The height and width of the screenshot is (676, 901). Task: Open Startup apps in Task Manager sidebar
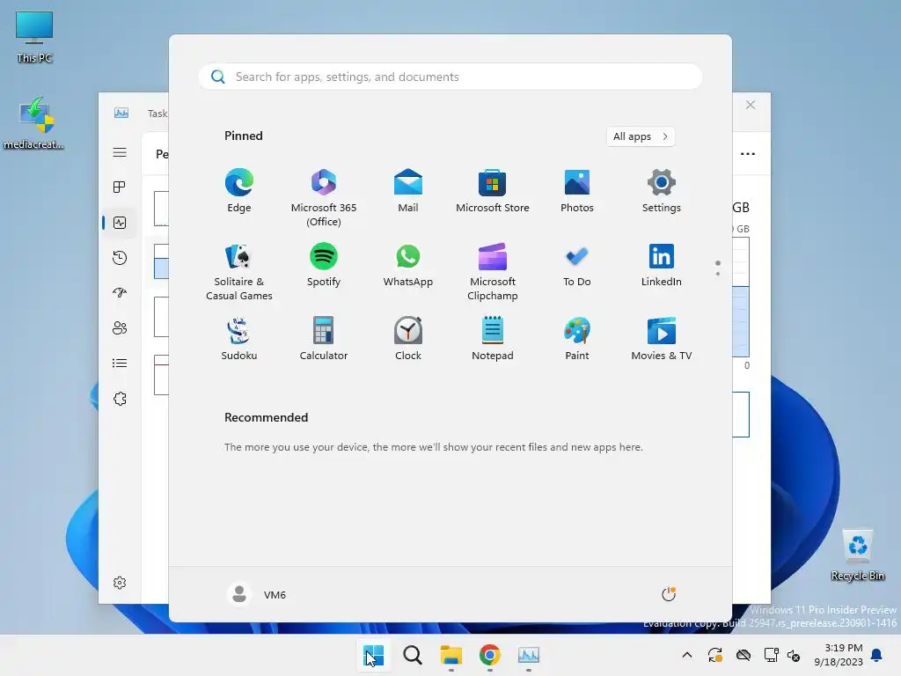tap(120, 292)
